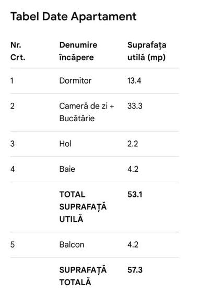Select the 13.4 surface value
198x294 pixels.
pyautogui.click(x=134, y=81)
